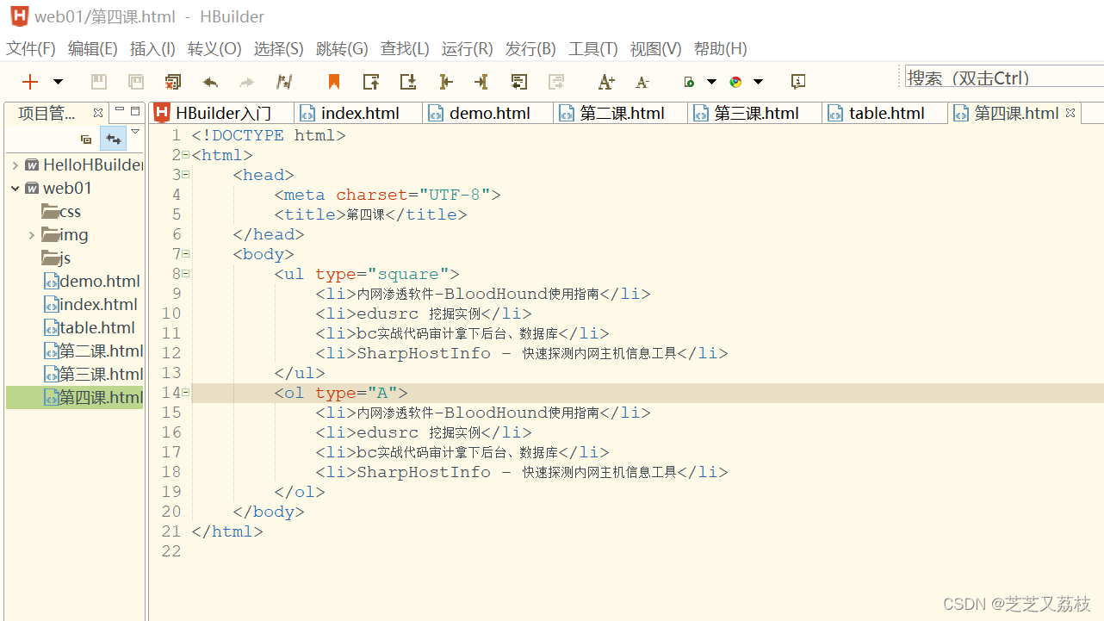Click the collapse all icon in project panel
The image size is (1104, 621).
[x=86, y=139]
